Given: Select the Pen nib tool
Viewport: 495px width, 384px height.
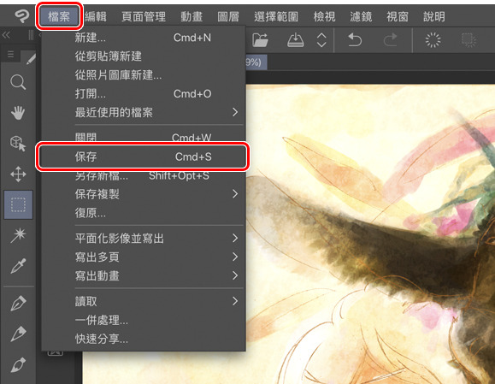Looking at the screenshot, I should tap(18, 303).
